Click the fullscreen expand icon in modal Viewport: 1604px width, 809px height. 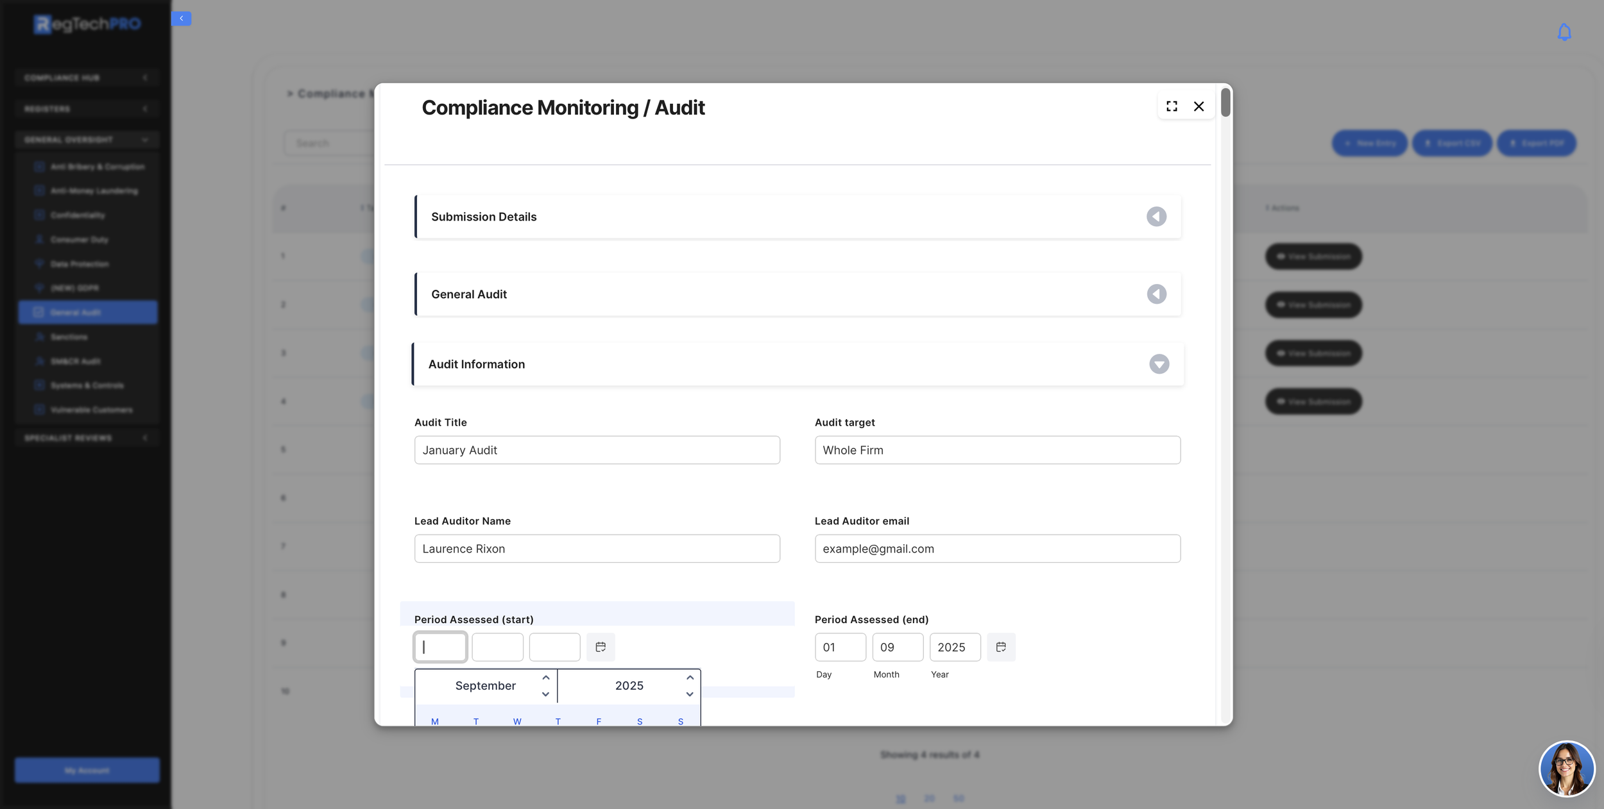click(x=1172, y=106)
